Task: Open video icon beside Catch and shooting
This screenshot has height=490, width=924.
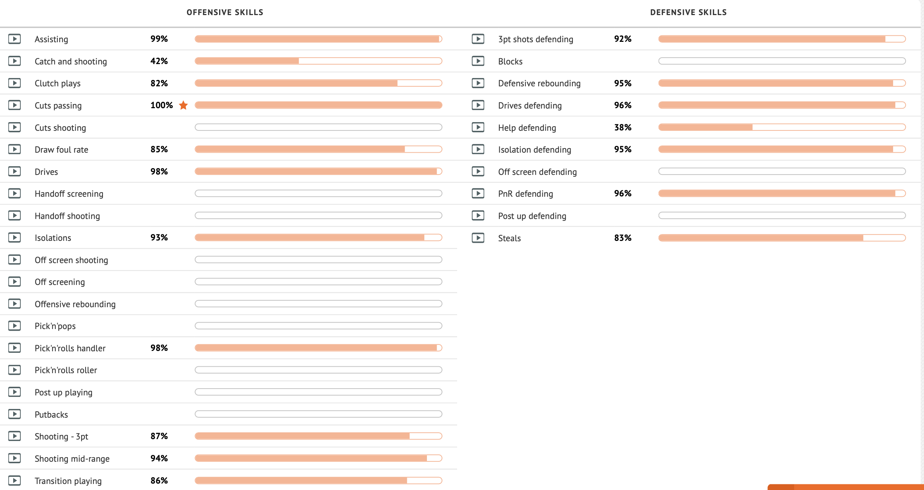Action: click(x=14, y=61)
